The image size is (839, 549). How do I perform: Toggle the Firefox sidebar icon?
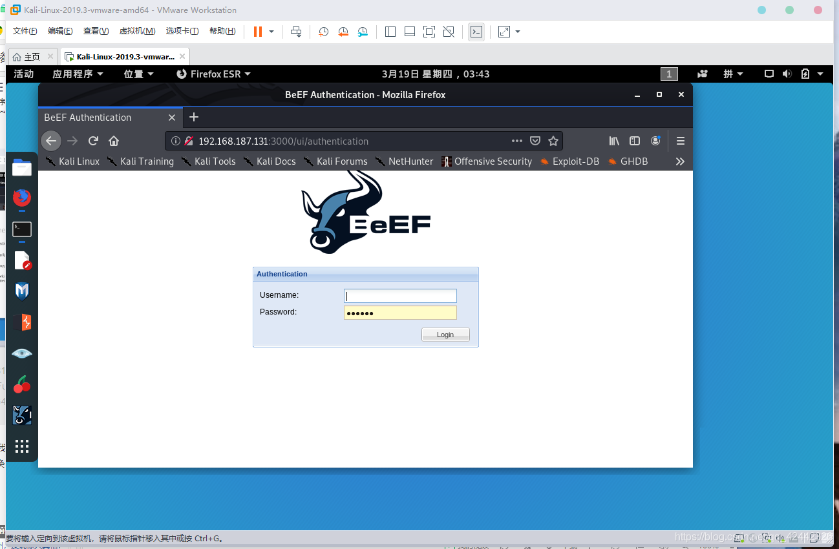coord(635,141)
